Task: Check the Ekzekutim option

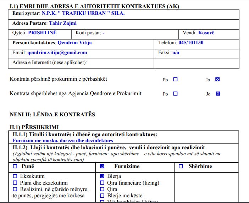Action: pyautogui.click(x=15, y=176)
